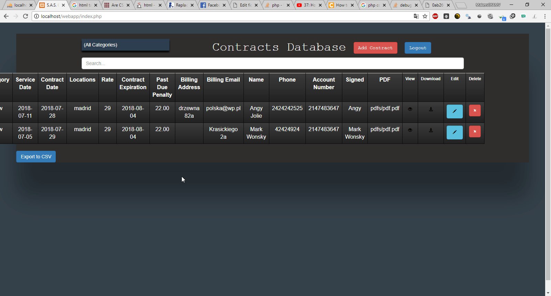Click the Angy Jolie name cell
The width and height of the screenshot is (551, 296).
coord(256,112)
